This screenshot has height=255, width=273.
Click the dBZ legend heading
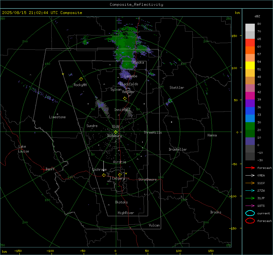(x=257, y=16)
